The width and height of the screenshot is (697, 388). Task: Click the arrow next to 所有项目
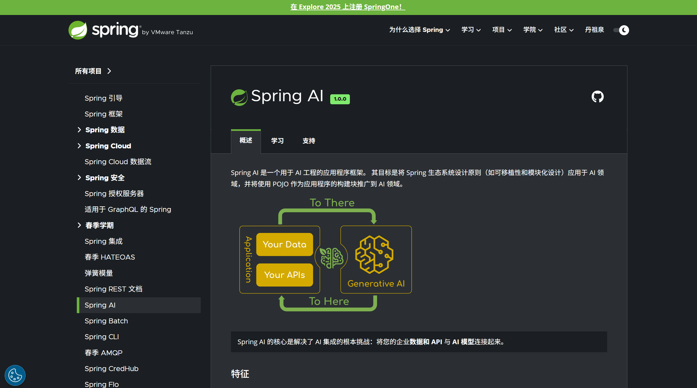109,71
